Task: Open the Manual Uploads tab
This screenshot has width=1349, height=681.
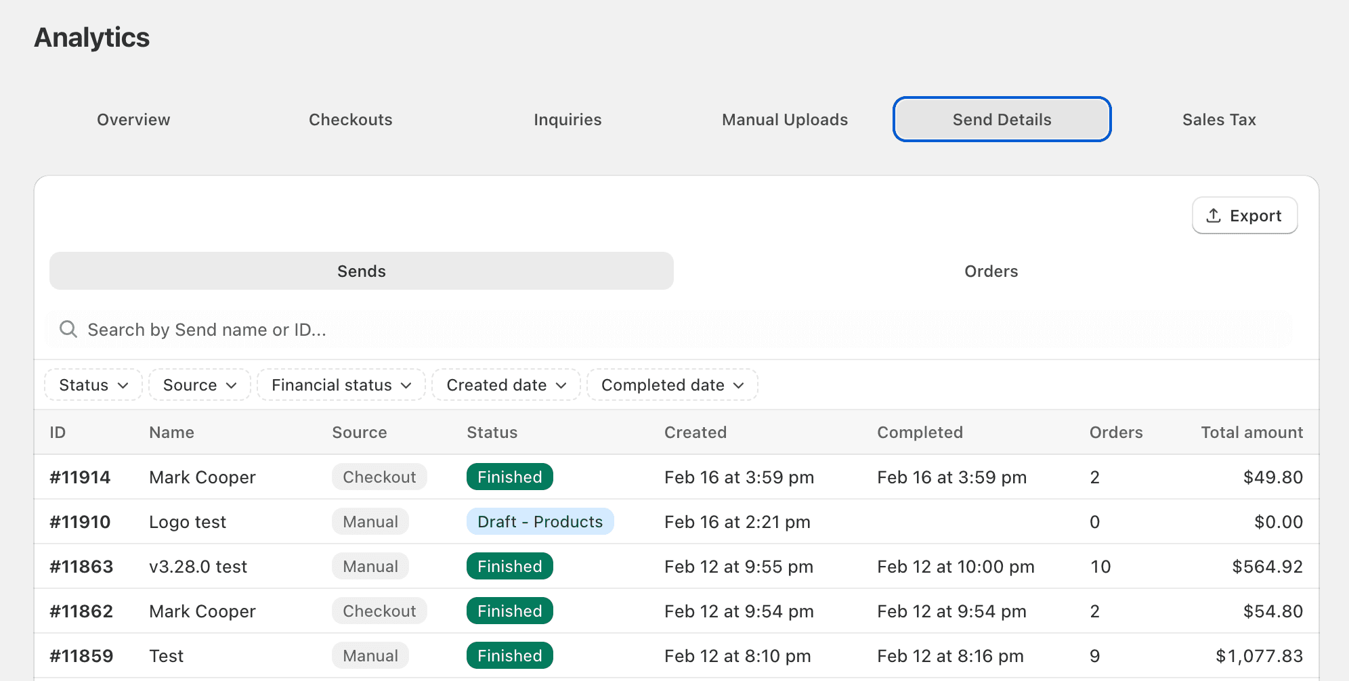Action: pos(784,119)
